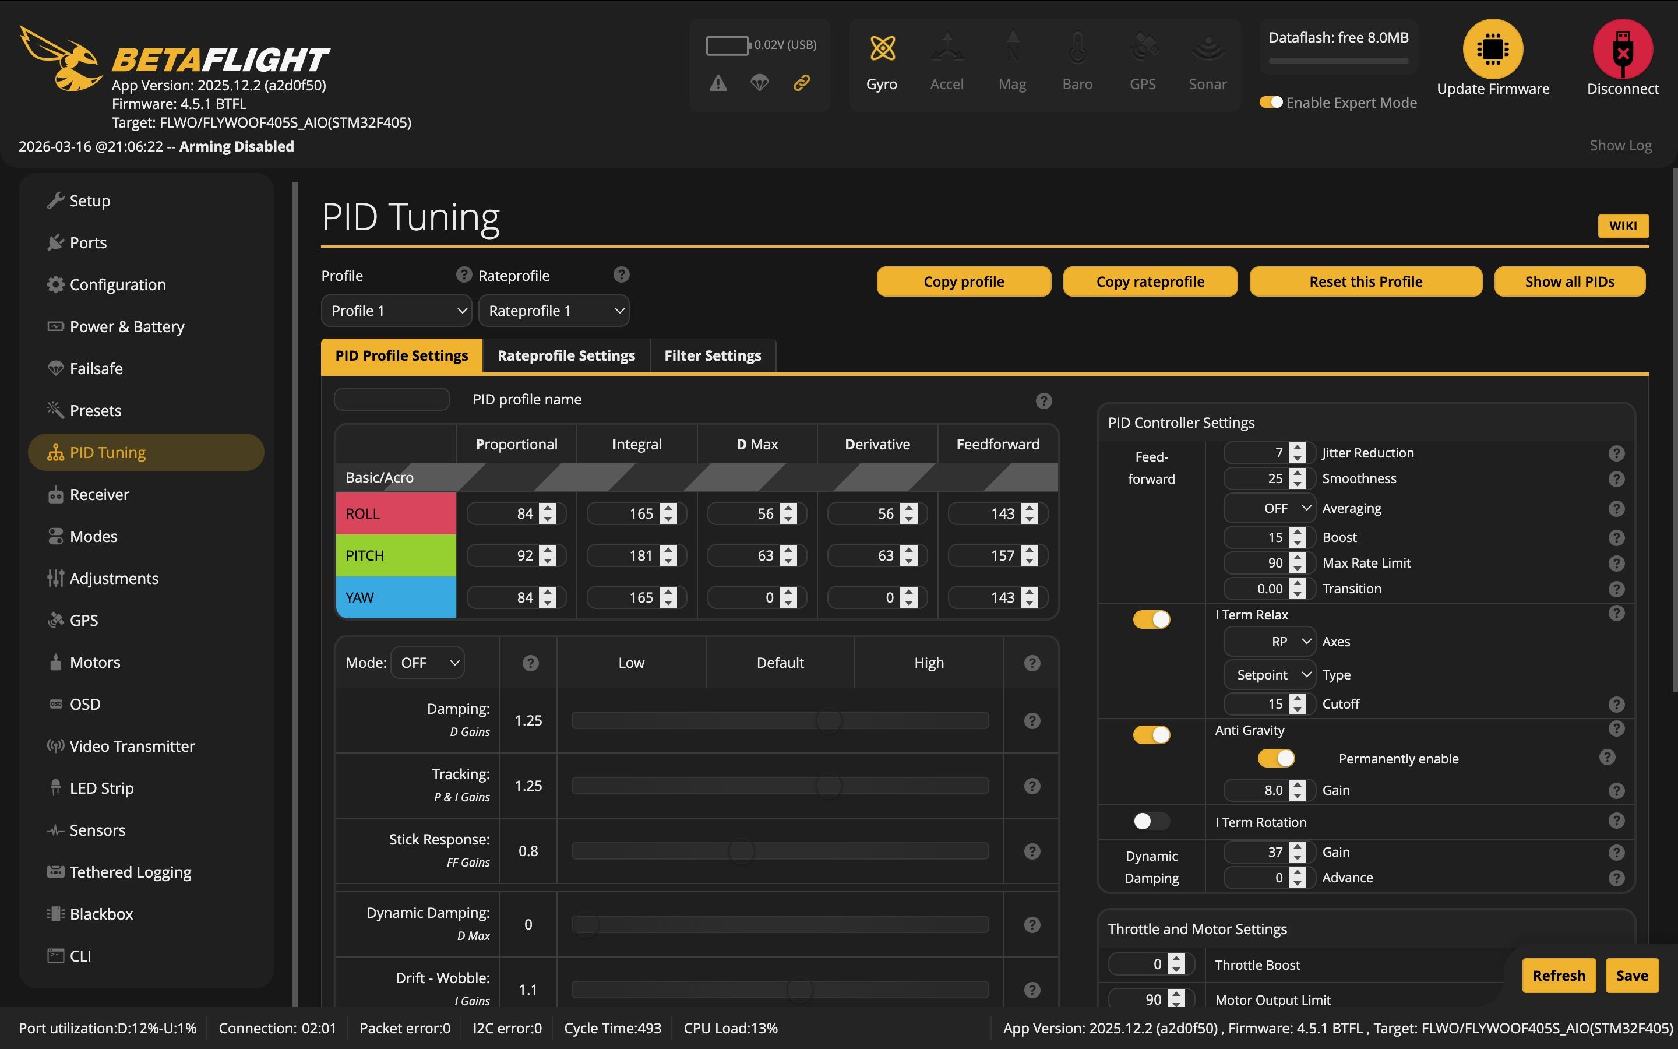Click the warning triangle status icon
Viewport: 1678px width, 1049px height.
coord(718,83)
